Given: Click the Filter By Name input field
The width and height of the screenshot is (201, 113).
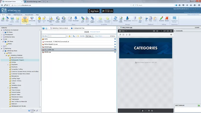Looking at the screenshot, I should pyautogui.click(x=57, y=36).
